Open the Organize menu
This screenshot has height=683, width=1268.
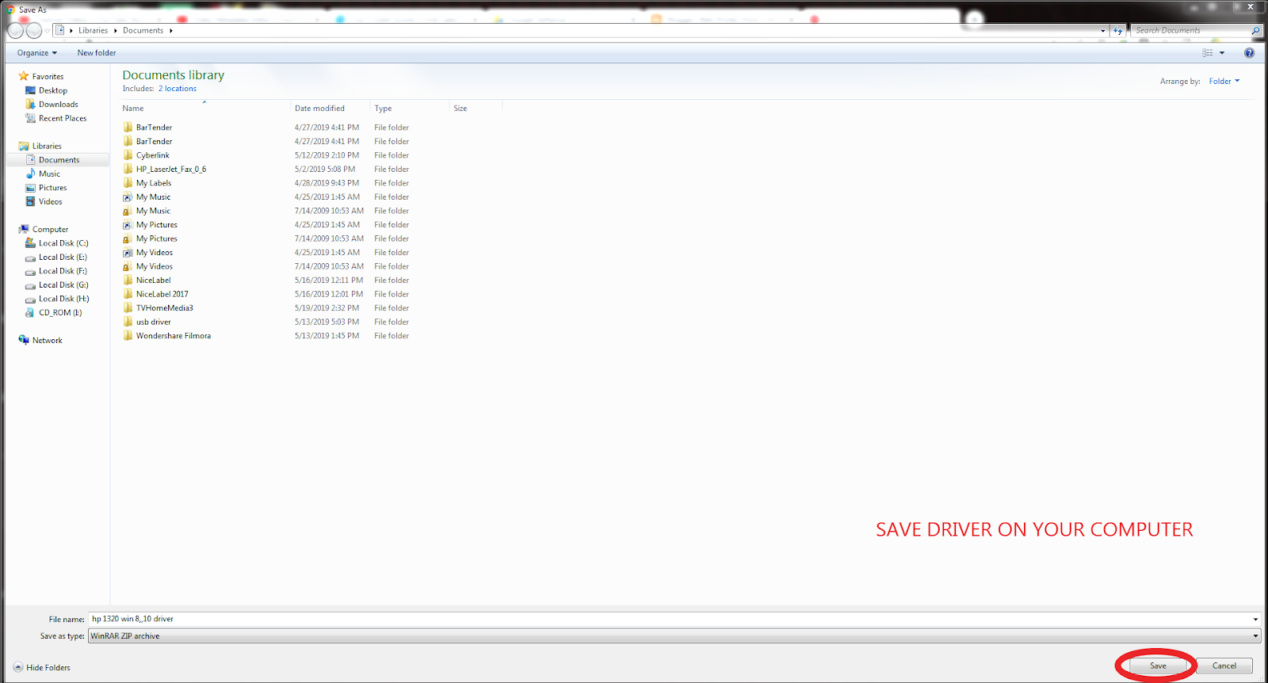(36, 53)
